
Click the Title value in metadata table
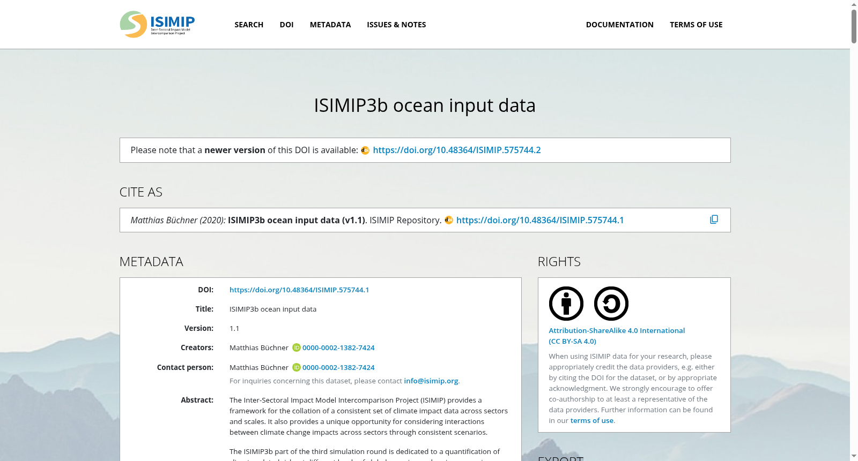point(273,309)
